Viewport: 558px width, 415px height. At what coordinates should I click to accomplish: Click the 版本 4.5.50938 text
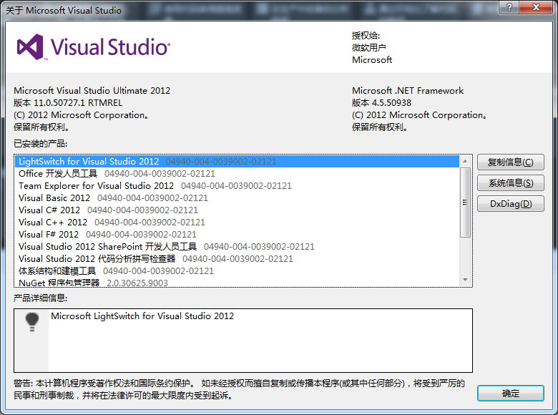click(381, 103)
